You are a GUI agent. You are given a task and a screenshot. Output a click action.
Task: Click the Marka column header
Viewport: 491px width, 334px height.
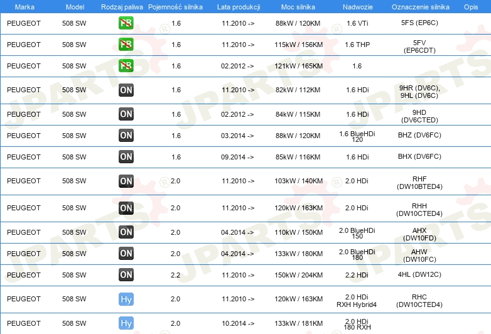click(x=24, y=7)
